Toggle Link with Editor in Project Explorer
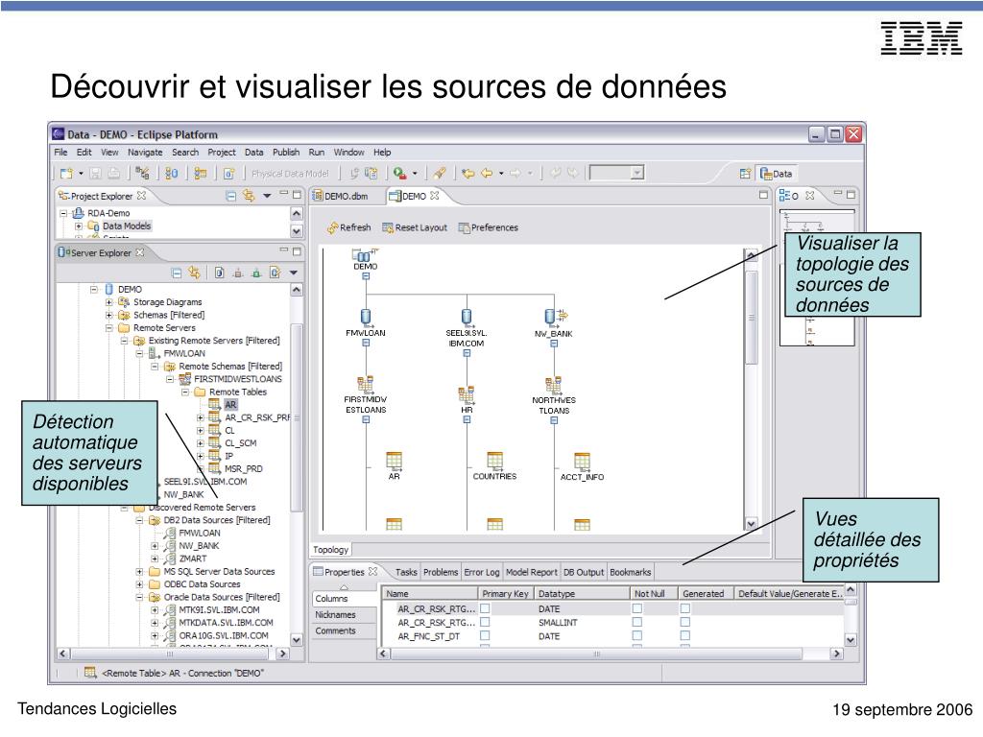983x737 pixels. click(x=249, y=196)
